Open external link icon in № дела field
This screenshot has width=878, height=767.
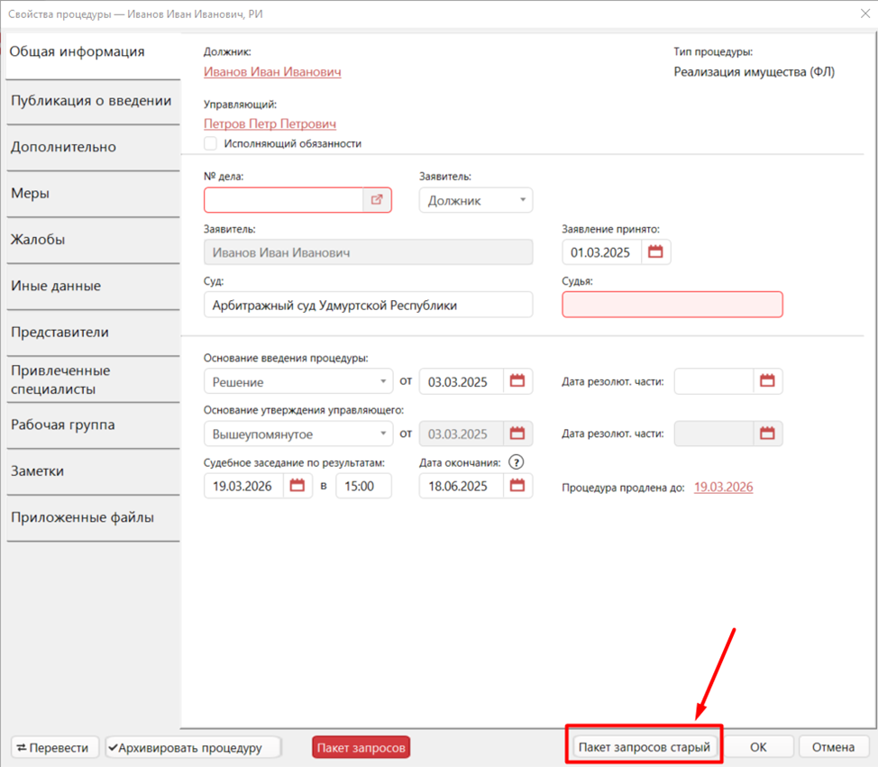pyautogui.click(x=378, y=200)
